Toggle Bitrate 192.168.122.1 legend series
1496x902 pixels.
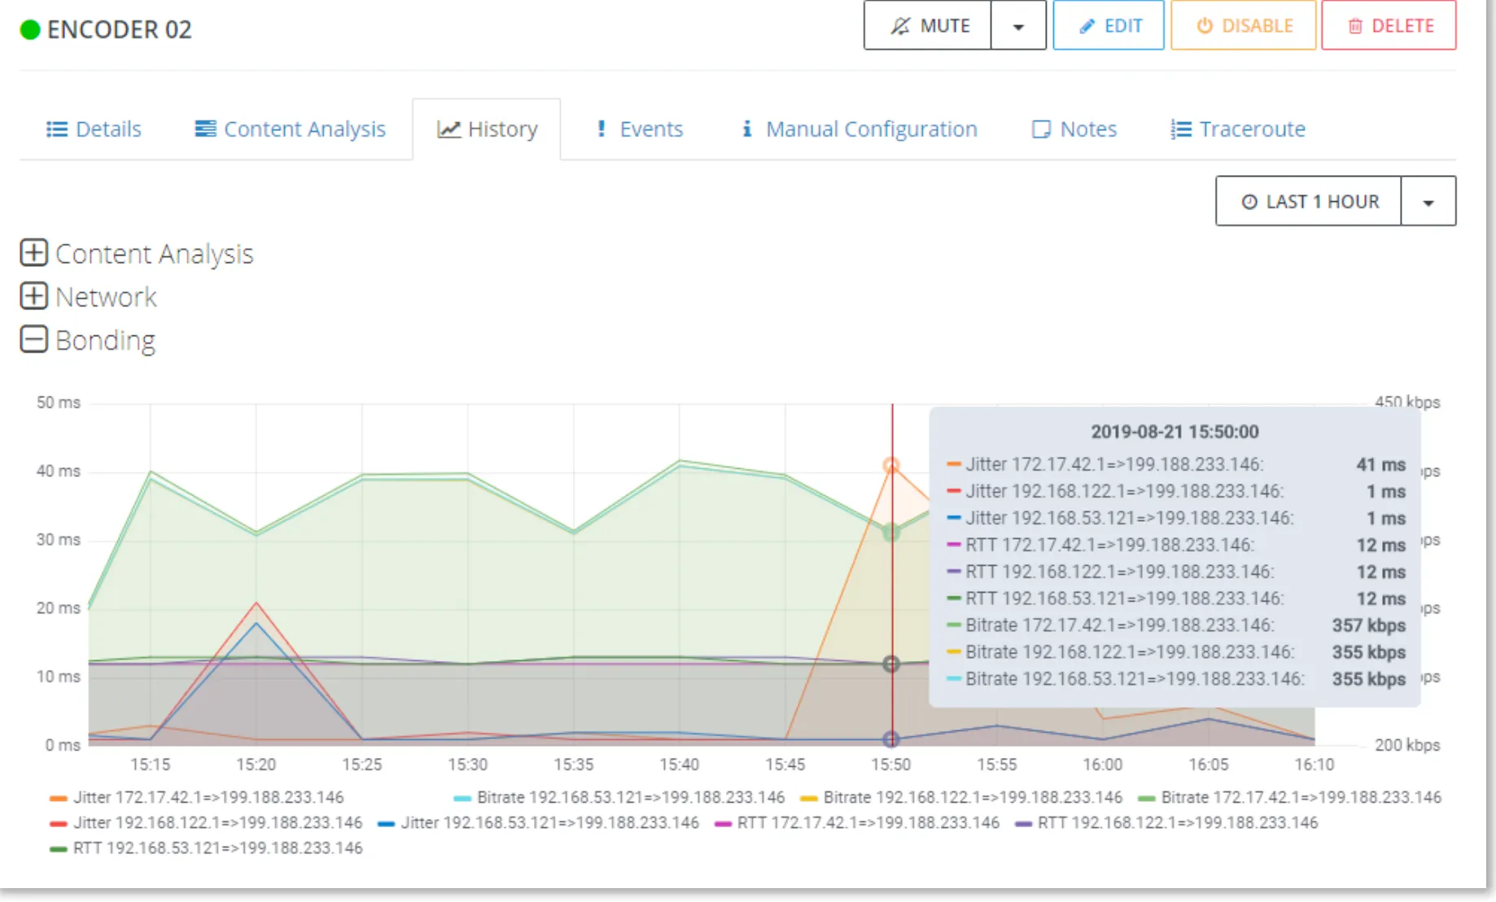[x=961, y=798]
